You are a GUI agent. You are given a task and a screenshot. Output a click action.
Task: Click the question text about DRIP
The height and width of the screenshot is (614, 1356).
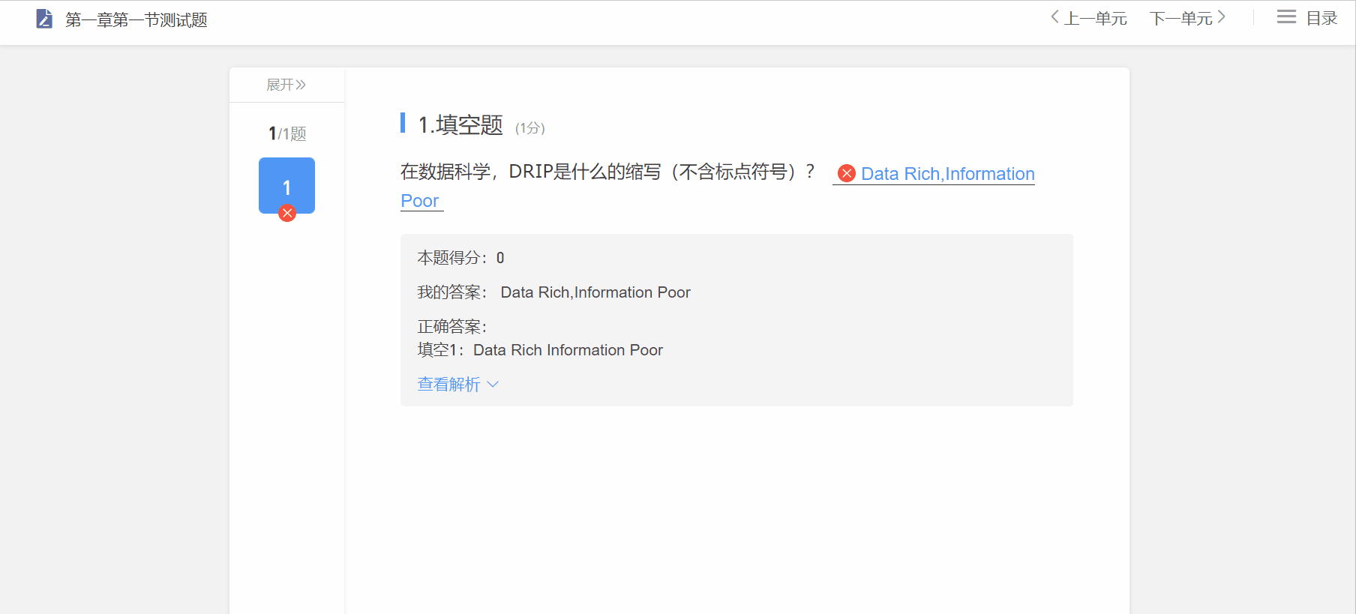[x=607, y=172]
